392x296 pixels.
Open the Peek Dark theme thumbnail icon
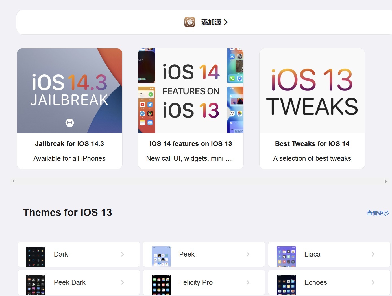coord(36,285)
